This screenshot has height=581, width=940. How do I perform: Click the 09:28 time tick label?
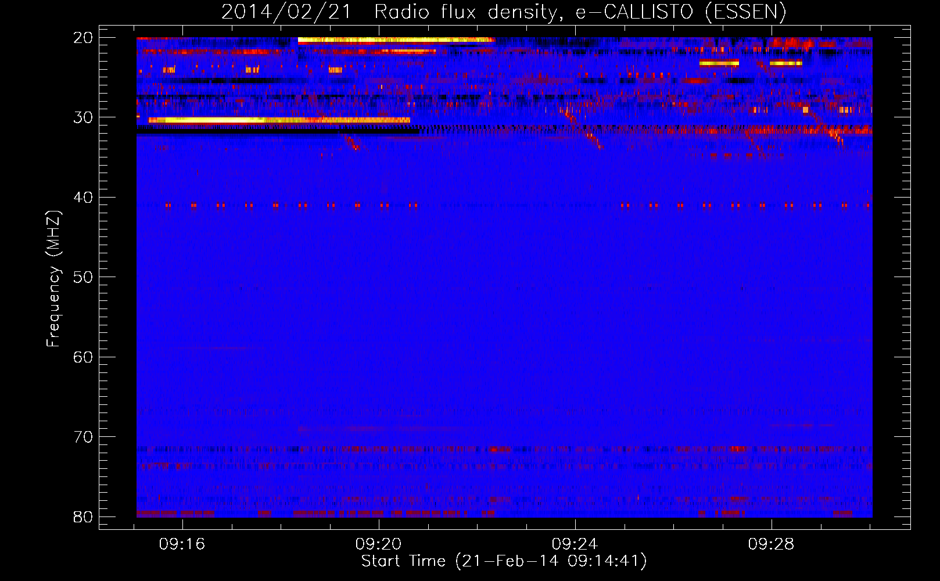click(x=772, y=544)
